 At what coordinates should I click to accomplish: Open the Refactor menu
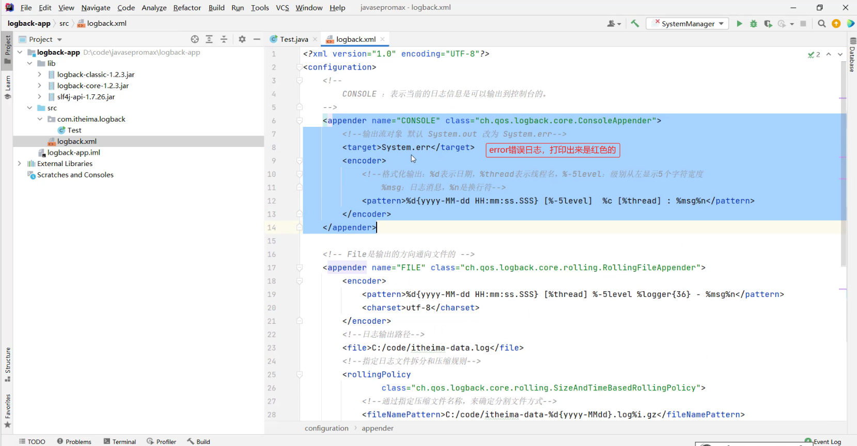[187, 8]
